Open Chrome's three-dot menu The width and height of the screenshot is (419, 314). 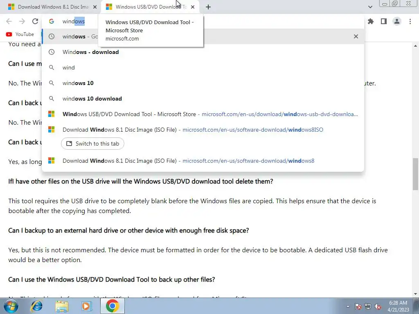pos(410,21)
